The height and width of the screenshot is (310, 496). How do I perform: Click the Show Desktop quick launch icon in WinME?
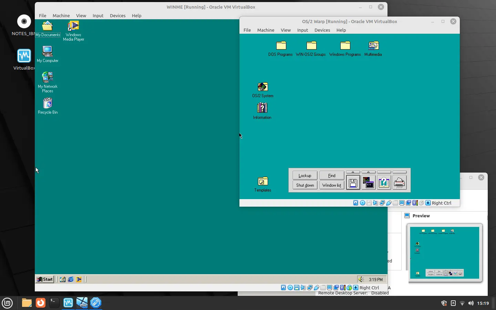click(x=63, y=279)
